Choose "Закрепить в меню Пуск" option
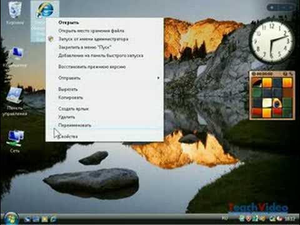Image resolution: width=300 pixels, height=225 pixels. pos(104,47)
